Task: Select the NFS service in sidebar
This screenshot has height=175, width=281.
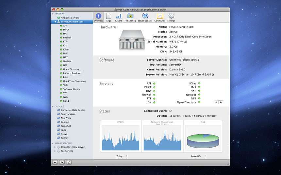Action: click(x=65, y=65)
